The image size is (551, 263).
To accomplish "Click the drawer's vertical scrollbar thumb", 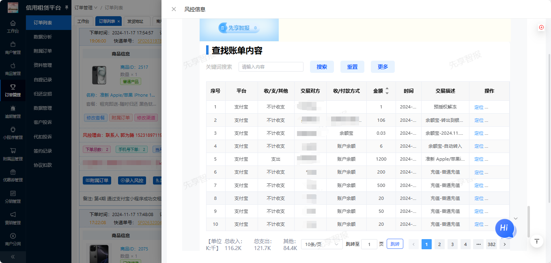I will (528, 221).
